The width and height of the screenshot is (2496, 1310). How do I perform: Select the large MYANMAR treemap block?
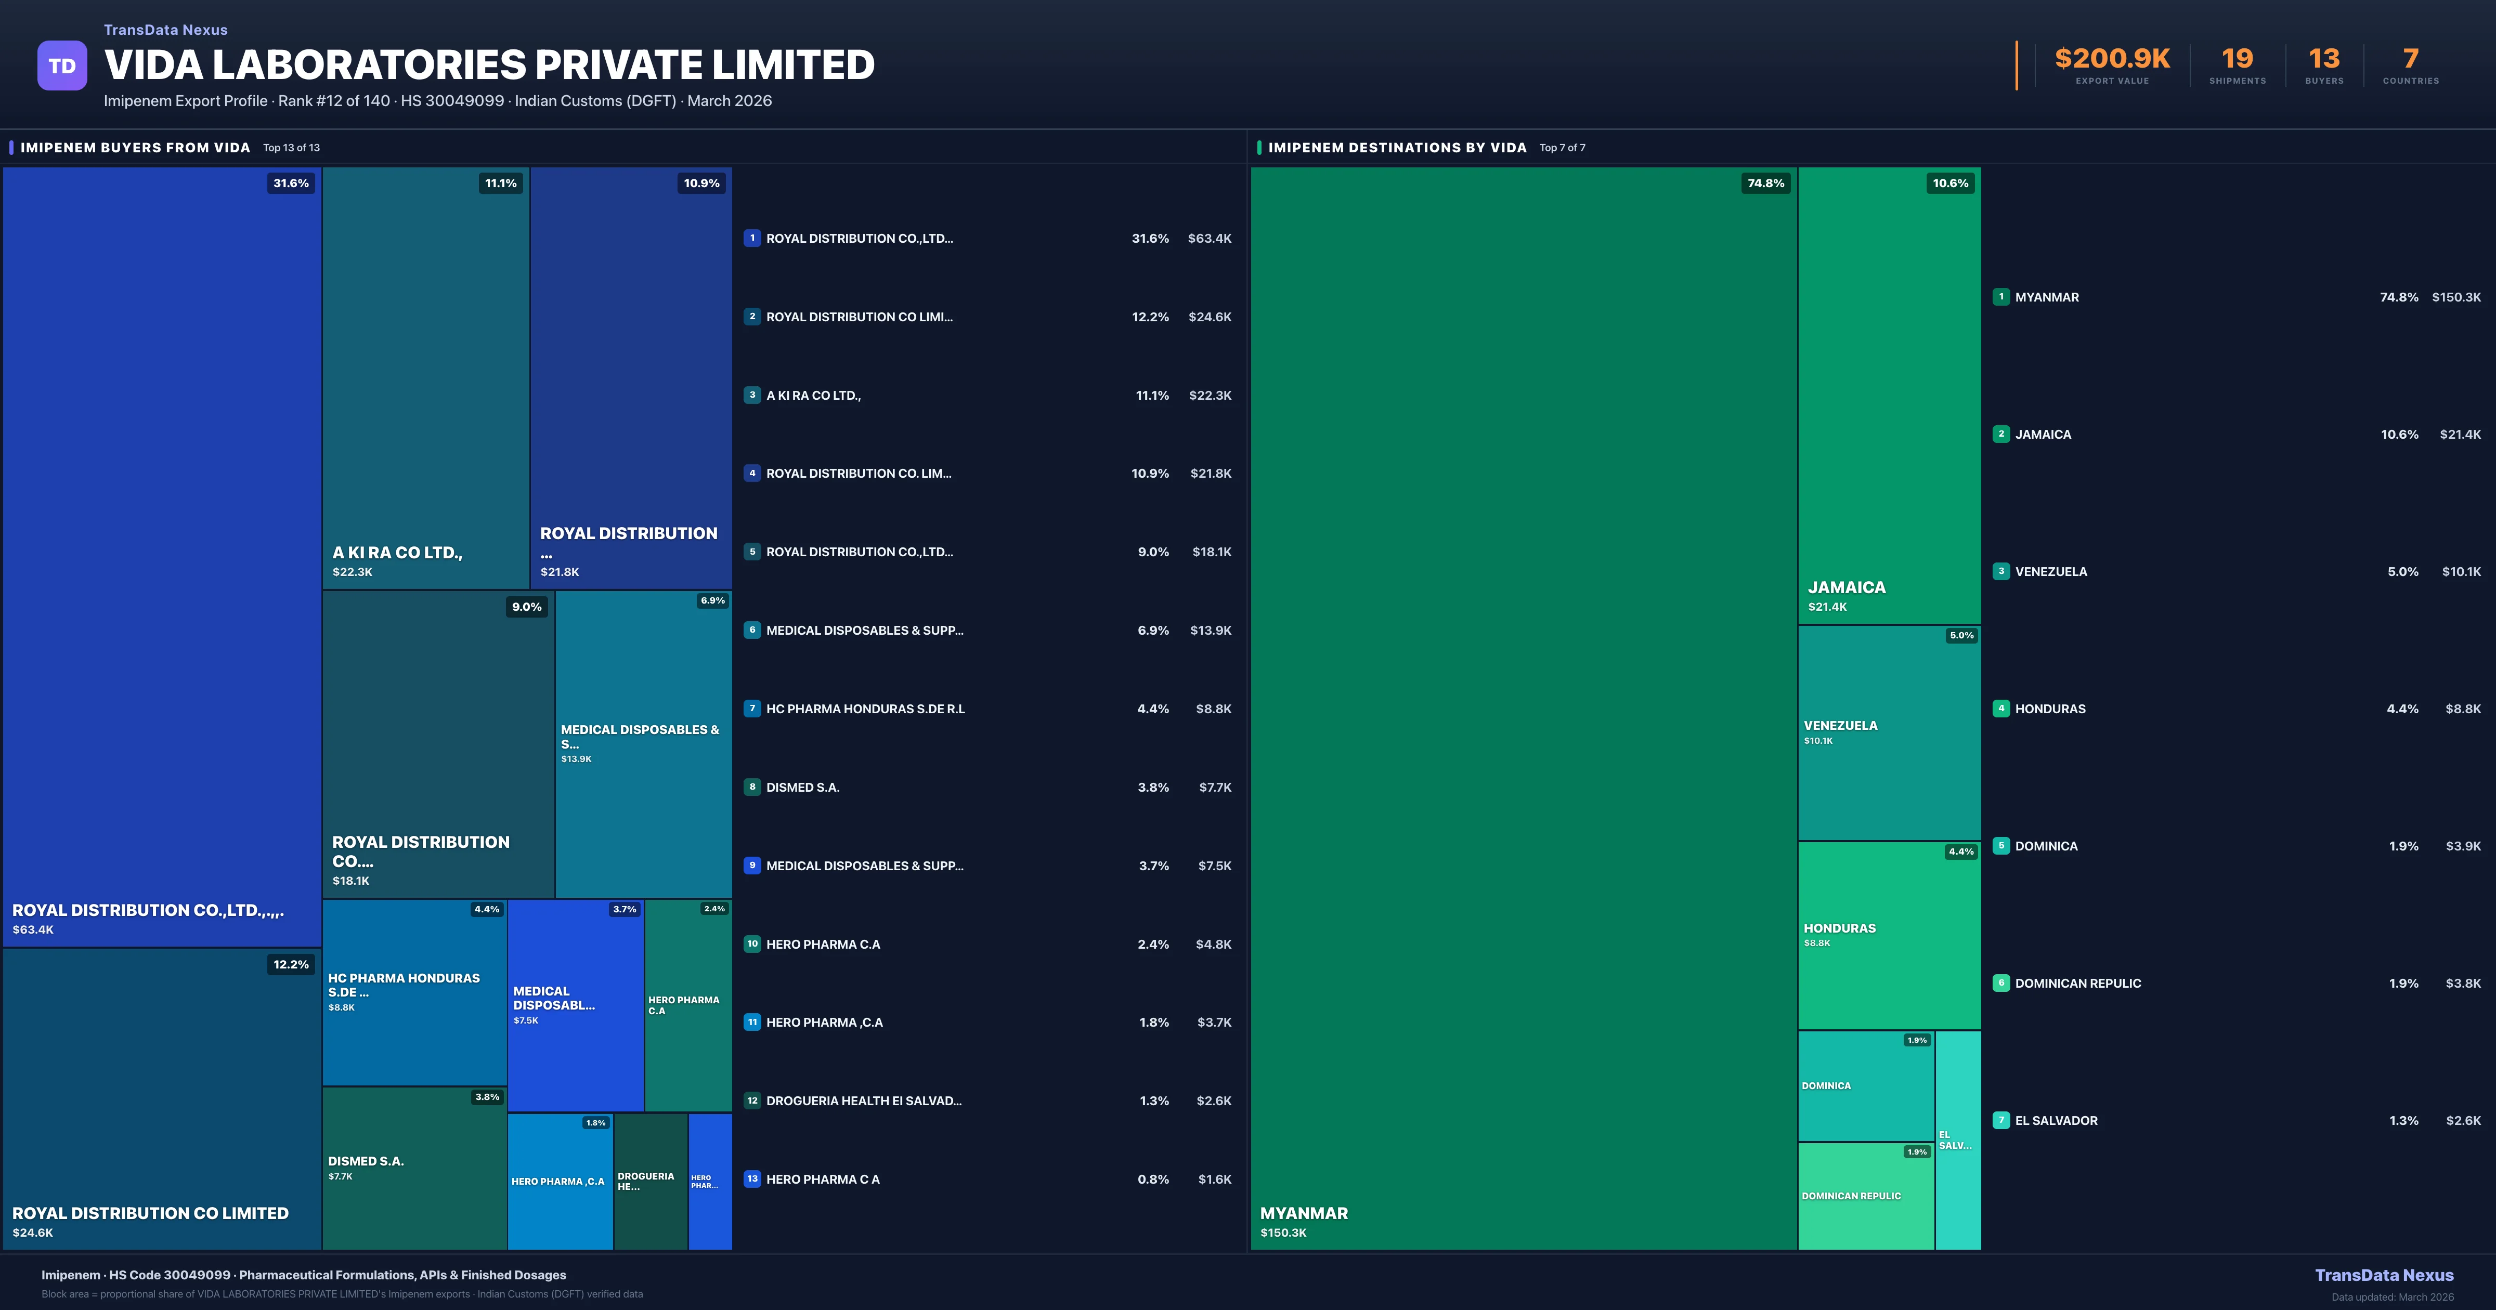tap(1523, 708)
